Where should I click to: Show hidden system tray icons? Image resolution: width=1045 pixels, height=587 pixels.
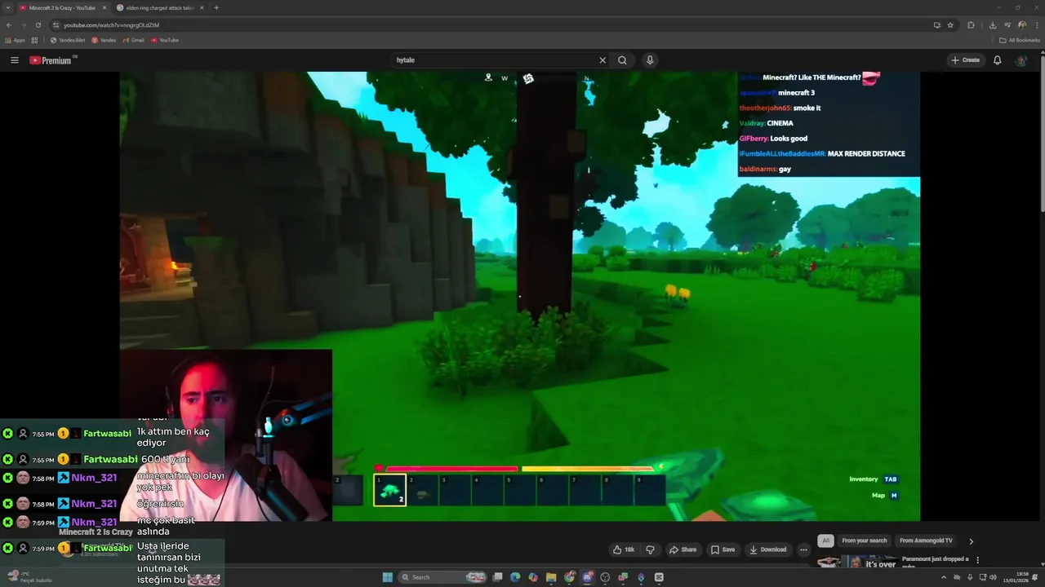point(944,577)
